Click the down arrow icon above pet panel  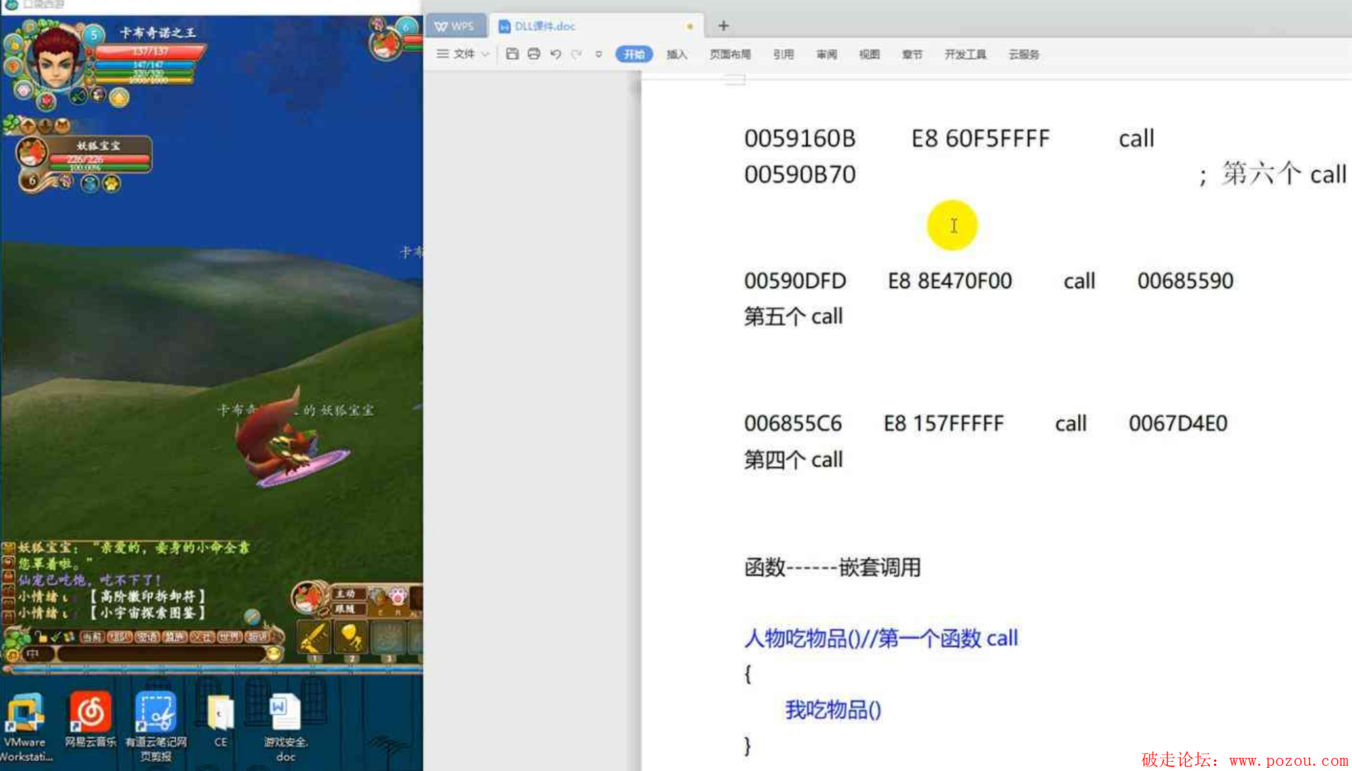click(45, 125)
